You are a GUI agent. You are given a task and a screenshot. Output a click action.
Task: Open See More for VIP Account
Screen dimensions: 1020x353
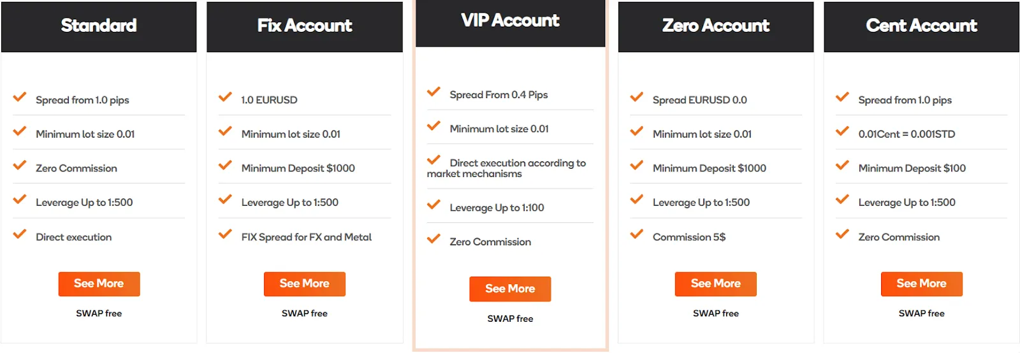510,289
